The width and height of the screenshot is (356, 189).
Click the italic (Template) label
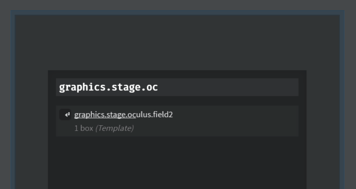click(115, 128)
